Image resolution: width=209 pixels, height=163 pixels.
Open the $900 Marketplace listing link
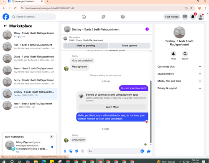coord(86,40)
